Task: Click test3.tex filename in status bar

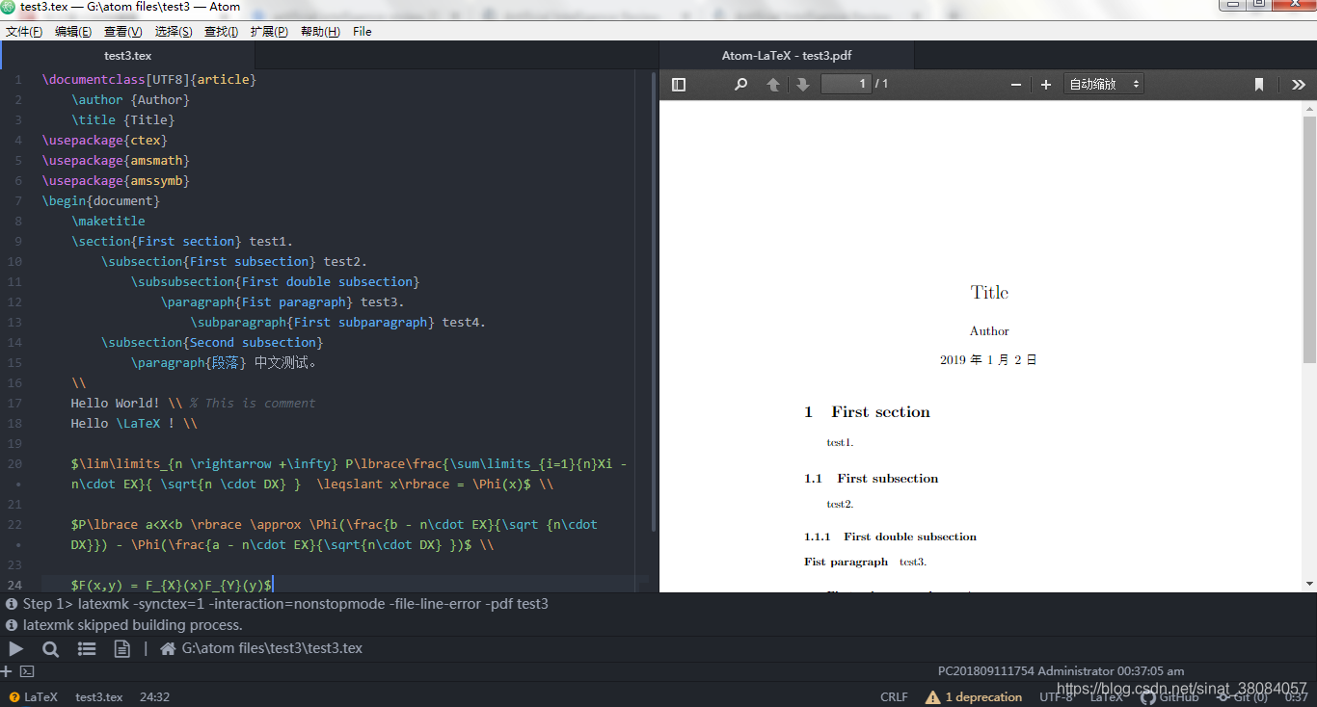Action: (99, 697)
